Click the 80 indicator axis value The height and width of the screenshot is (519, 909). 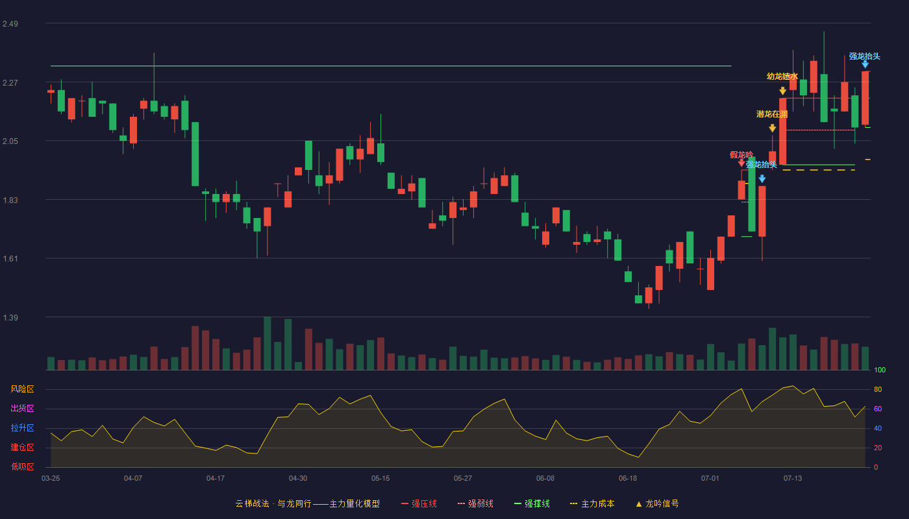pos(878,389)
